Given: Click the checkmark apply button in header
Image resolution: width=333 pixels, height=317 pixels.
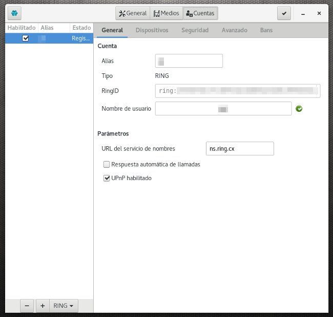Looking at the screenshot, I should (x=284, y=13).
